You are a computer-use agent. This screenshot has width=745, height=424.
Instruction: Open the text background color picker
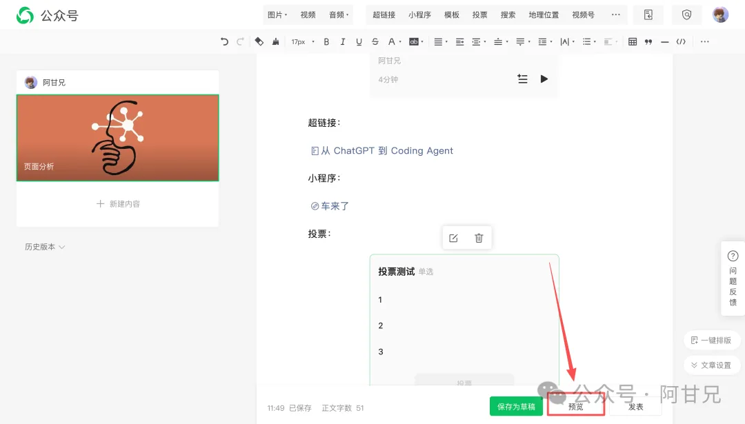click(416, 42)
